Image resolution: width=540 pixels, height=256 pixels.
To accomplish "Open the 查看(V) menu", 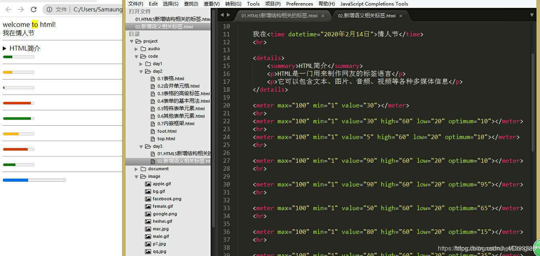I will [x=212, y=4].
